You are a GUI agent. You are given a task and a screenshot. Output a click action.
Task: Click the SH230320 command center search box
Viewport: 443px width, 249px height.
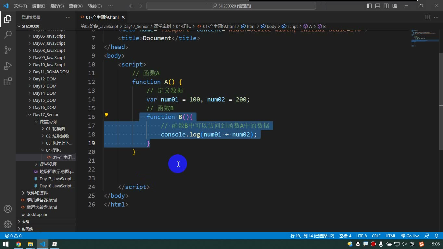231,6
